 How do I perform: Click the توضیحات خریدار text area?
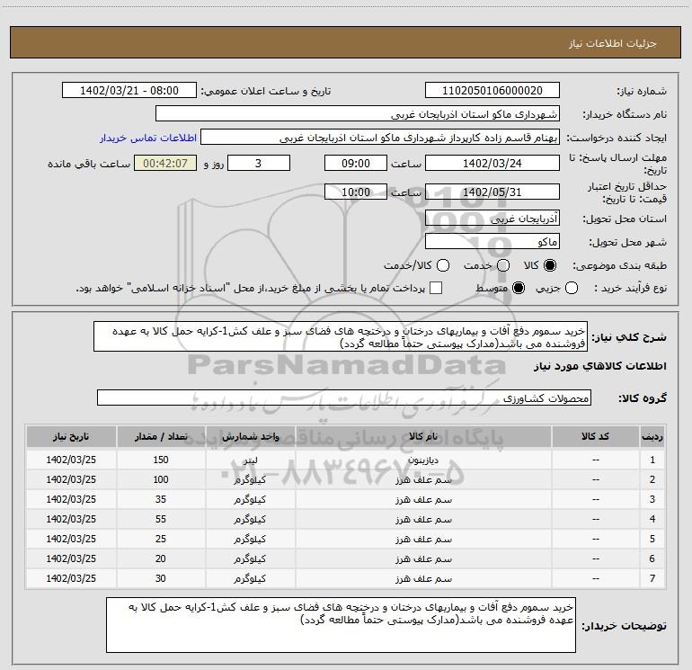(x=341, y=624)
